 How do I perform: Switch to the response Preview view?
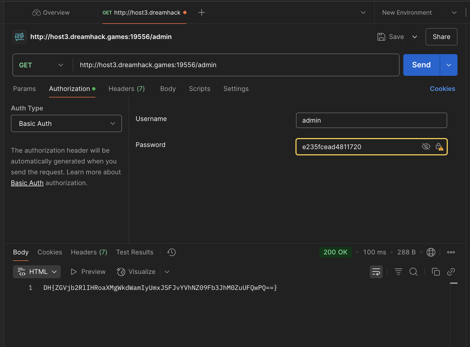pos(88,272)
